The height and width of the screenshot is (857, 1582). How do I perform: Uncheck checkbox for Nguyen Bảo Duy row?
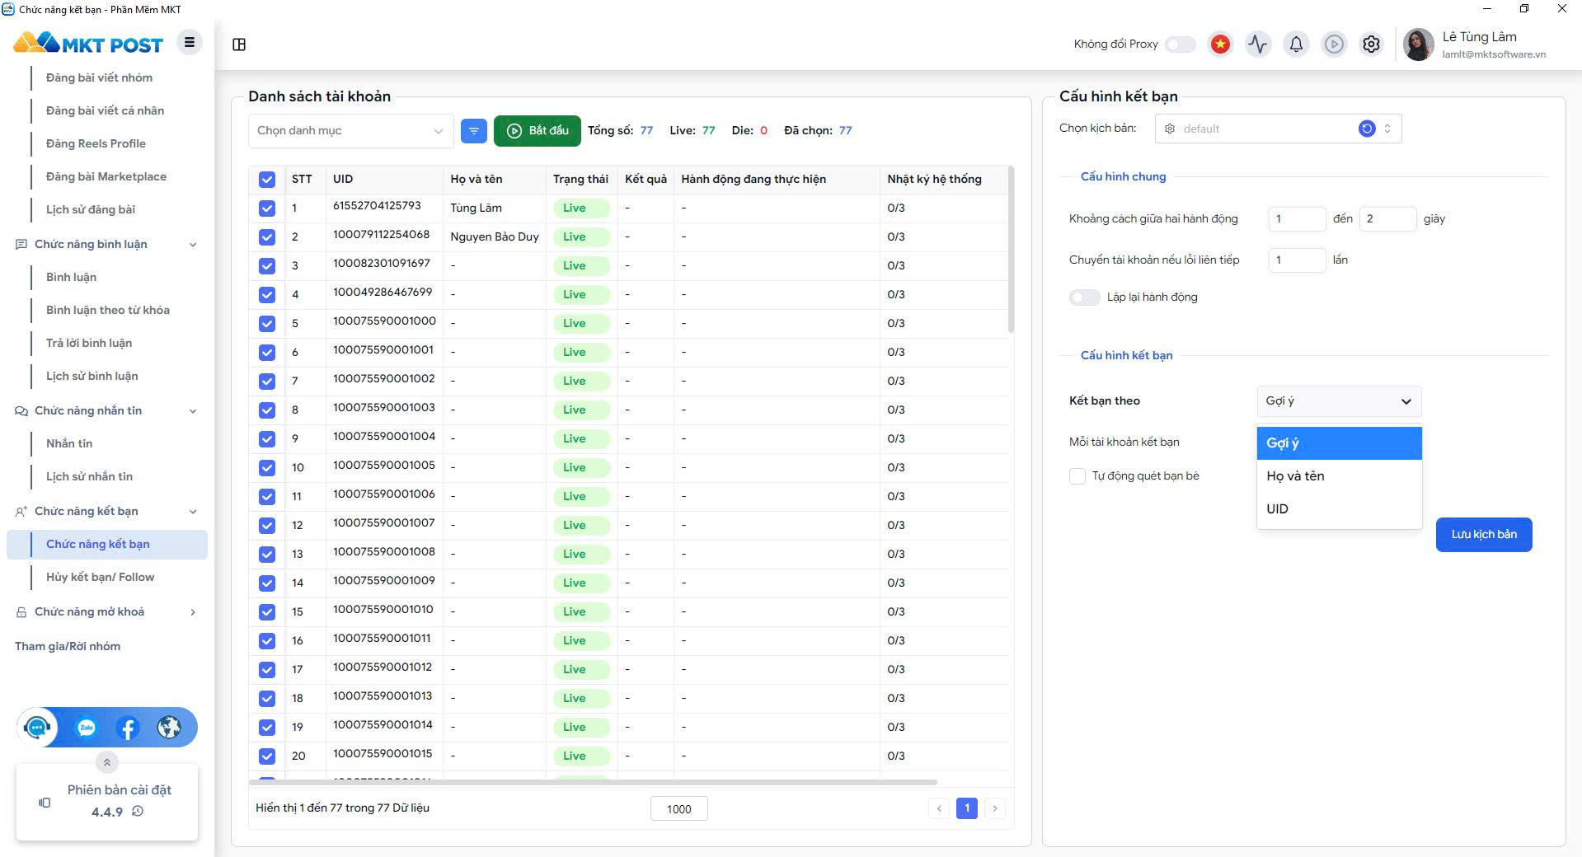coord(266,237)
